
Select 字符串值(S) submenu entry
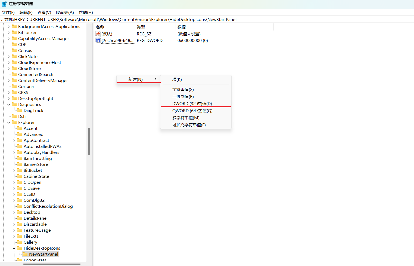tap(195, 89)
